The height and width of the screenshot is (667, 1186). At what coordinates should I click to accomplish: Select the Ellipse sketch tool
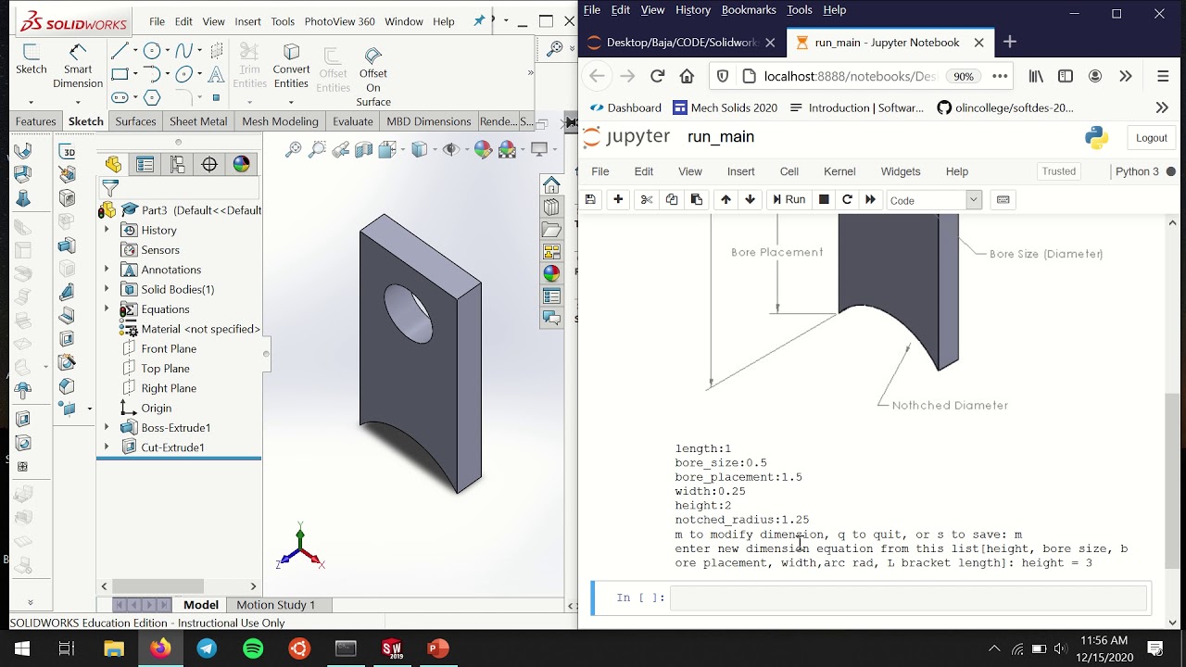[x=183, y=74]
